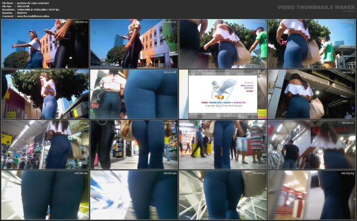Select the thumbnail frame stamped 00:01:54
The height and width of the screenshot is (221, 357).
[x=134, y=144]
